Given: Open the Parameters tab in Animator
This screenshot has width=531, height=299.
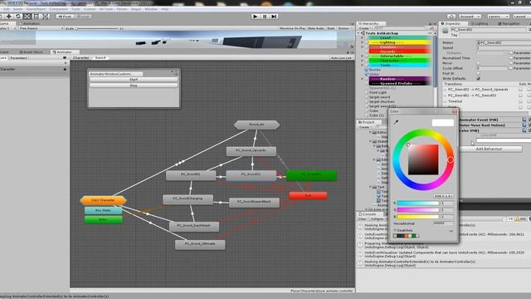Looking at the screenshot, I should tap(18, 58).
